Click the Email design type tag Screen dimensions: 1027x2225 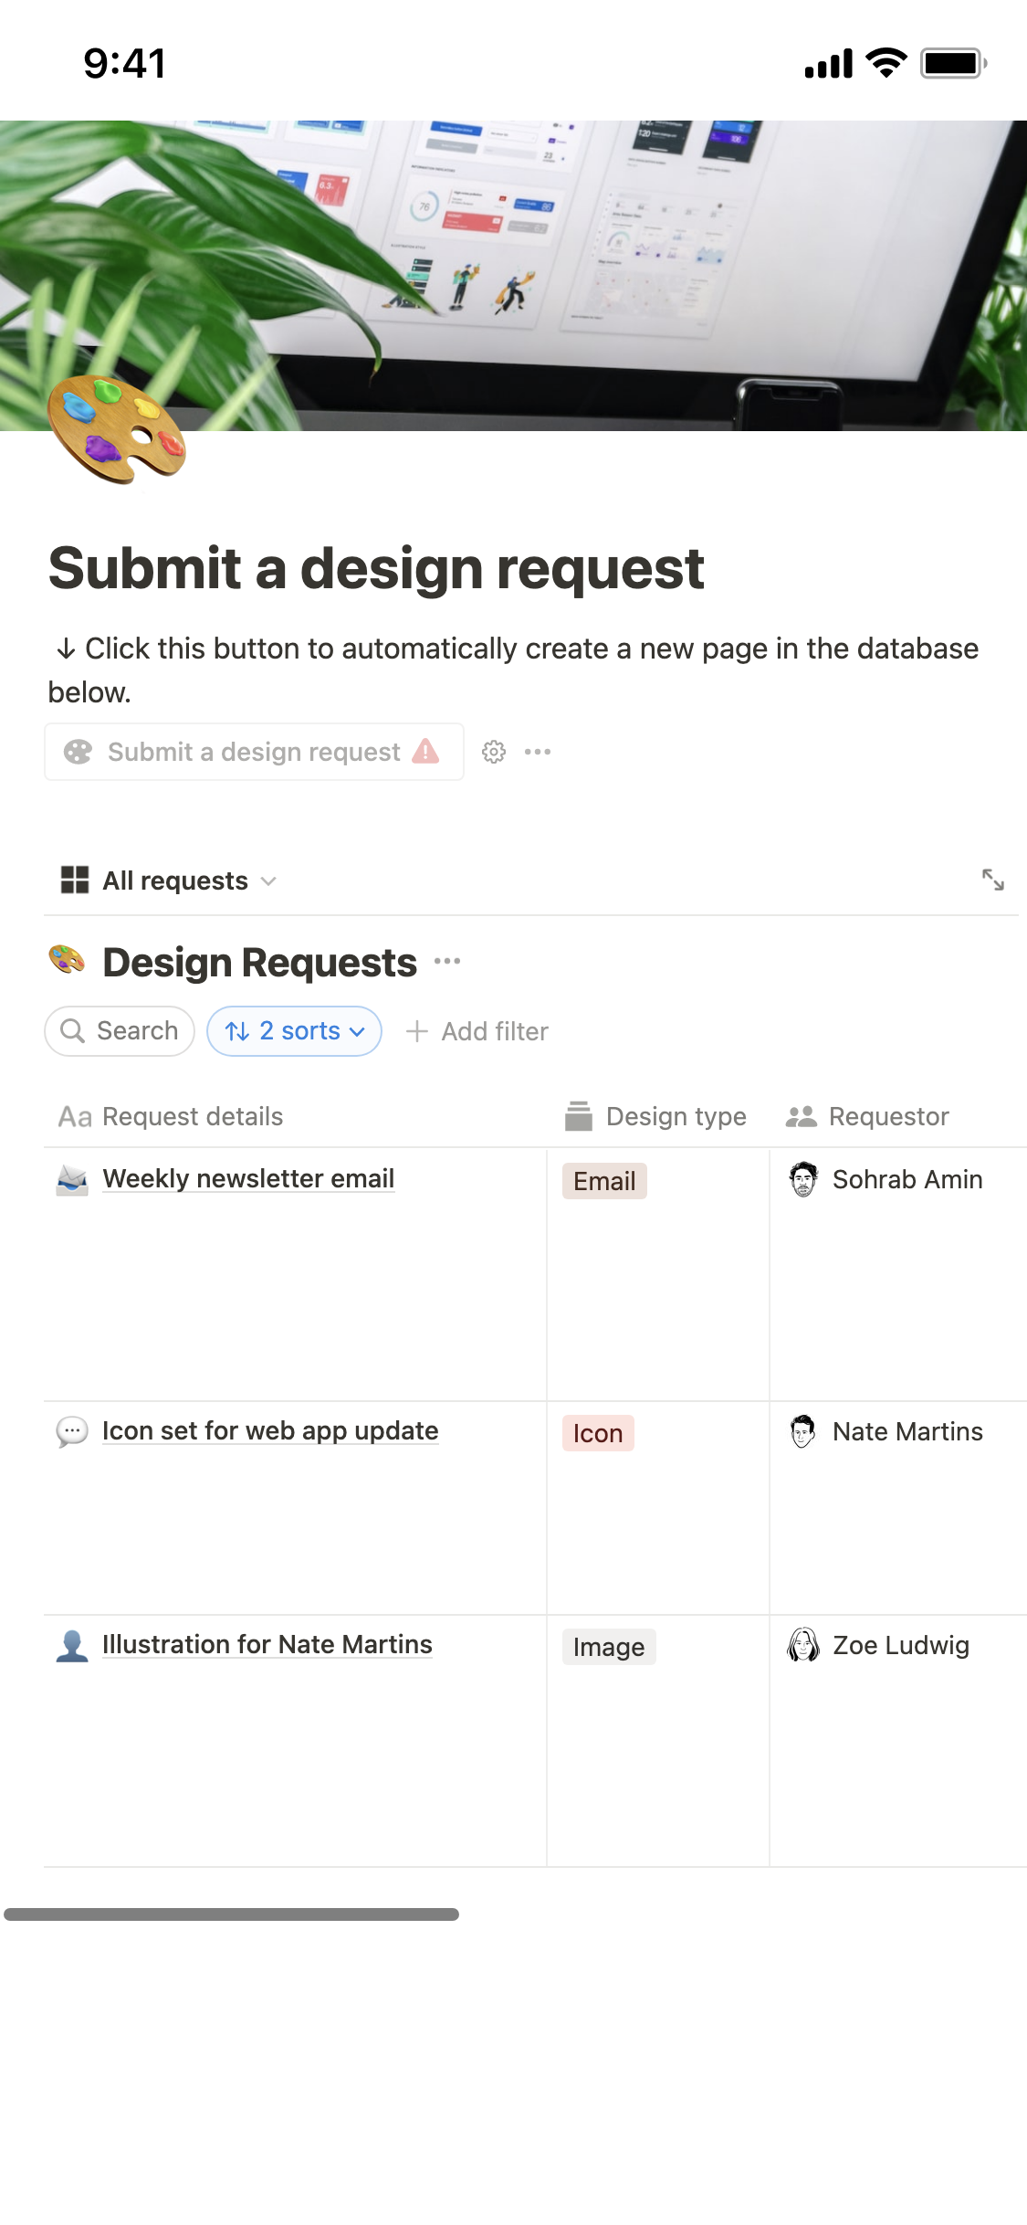[x=604, y=1181]
